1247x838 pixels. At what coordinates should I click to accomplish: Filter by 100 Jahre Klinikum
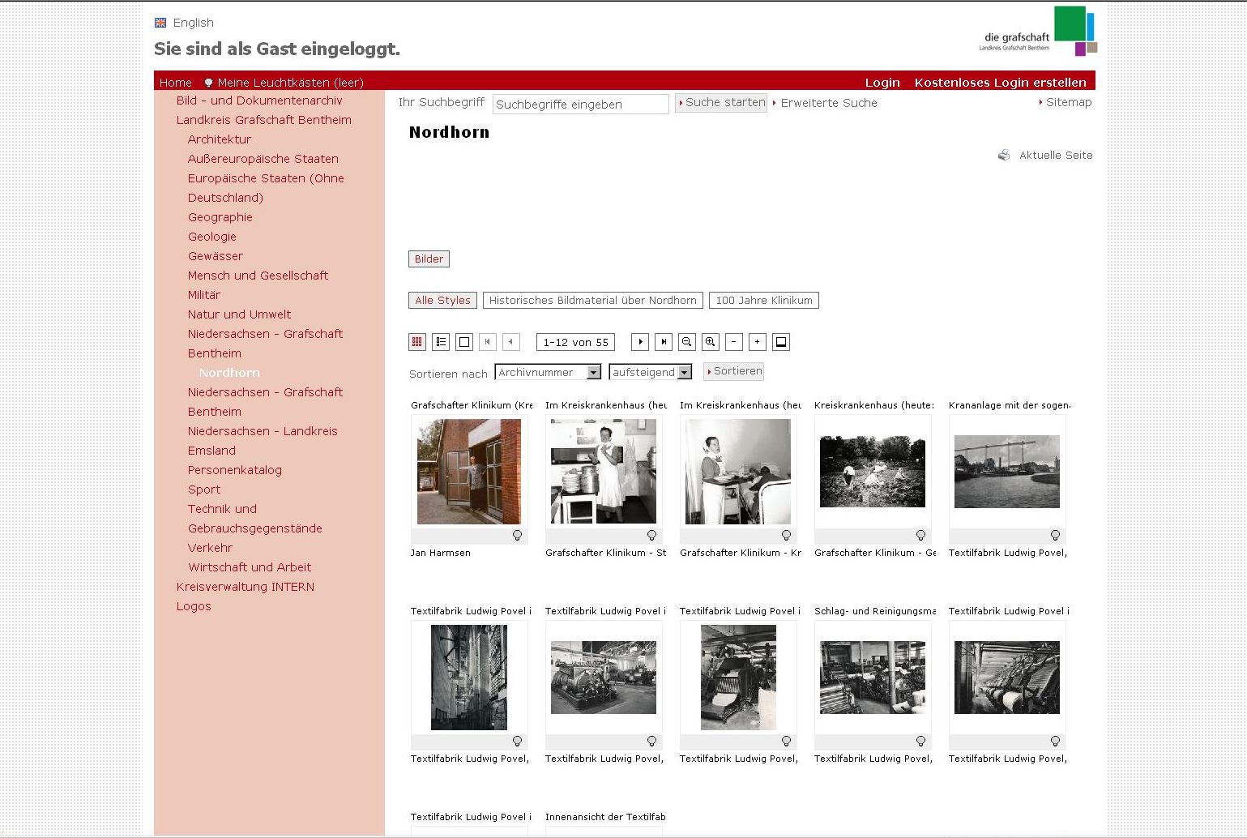pos(763,301)
